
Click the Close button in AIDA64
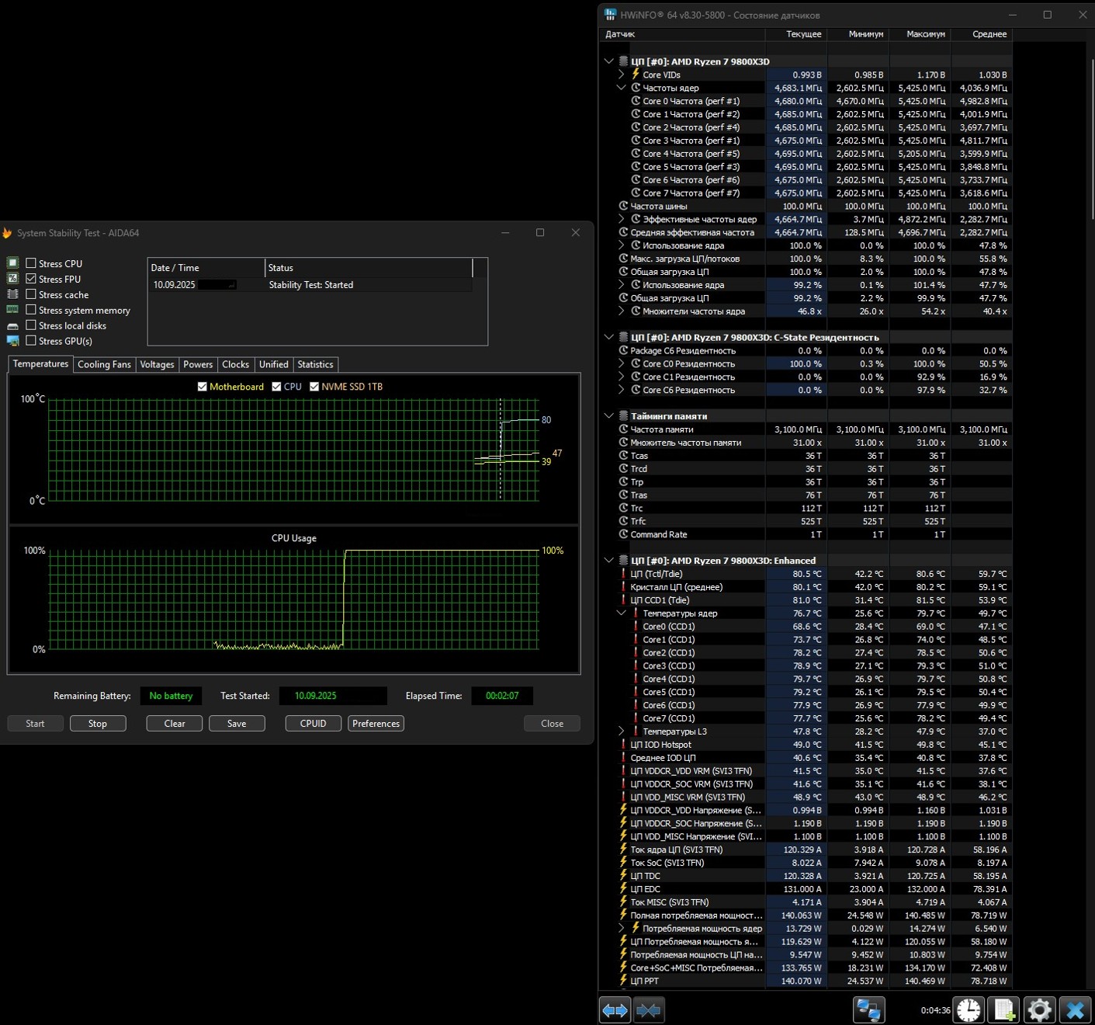[553, 724]
